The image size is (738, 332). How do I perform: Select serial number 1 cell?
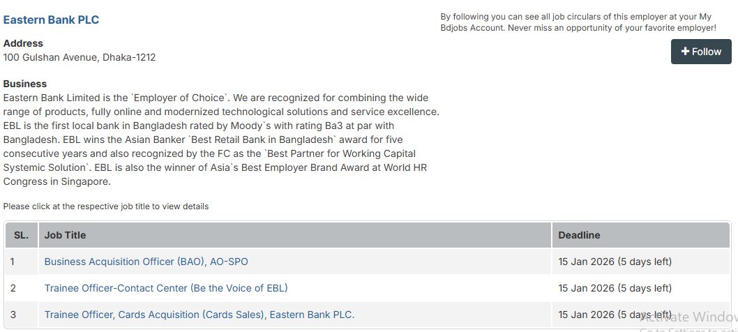coord(13,262)
